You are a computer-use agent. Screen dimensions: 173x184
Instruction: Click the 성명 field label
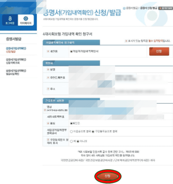[52, 70]
